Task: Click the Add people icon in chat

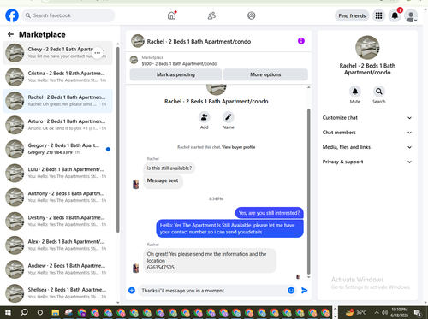Action: tap(205, 117)
